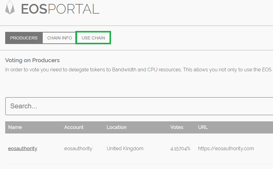This screenshot has width=273, height=169.
Task: Select the United Kingdom location cell
Action: [x=125, y=149]
